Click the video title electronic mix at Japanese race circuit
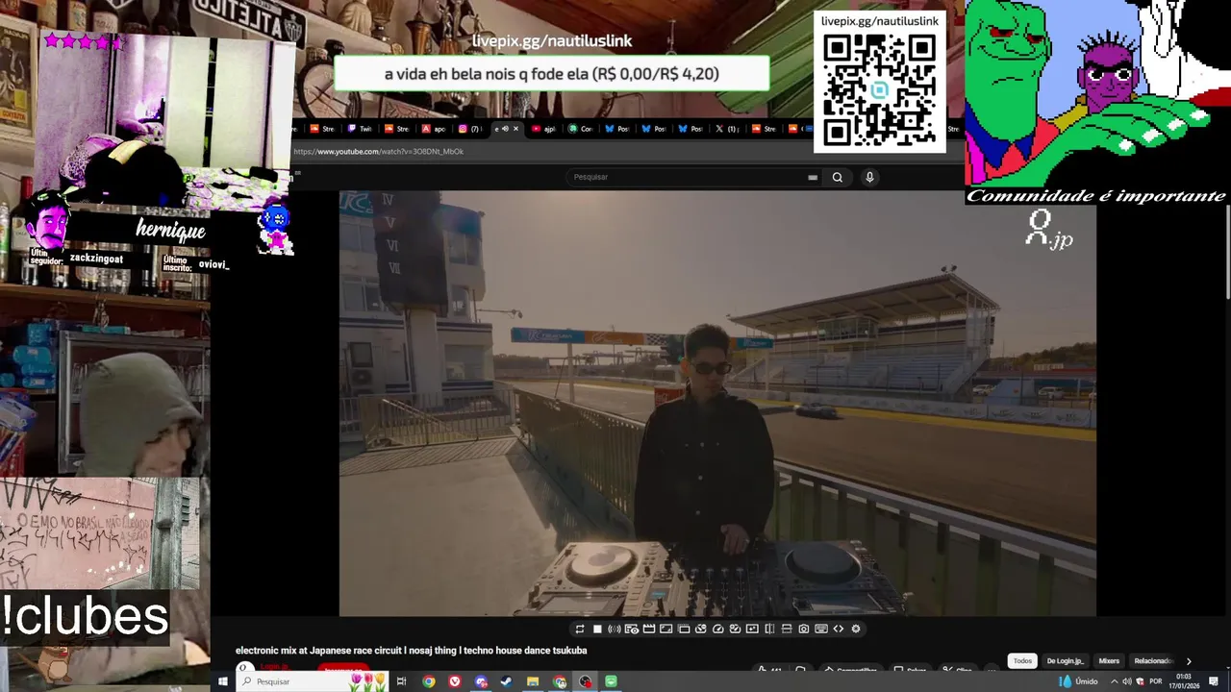 pyautogui.click(x=411, y=651)
